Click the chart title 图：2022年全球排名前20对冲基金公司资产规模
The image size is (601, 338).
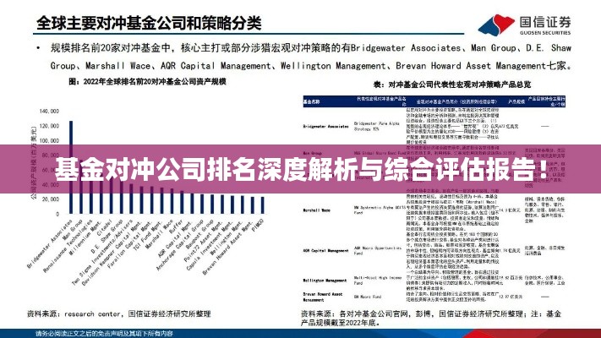tap(148, 82)
